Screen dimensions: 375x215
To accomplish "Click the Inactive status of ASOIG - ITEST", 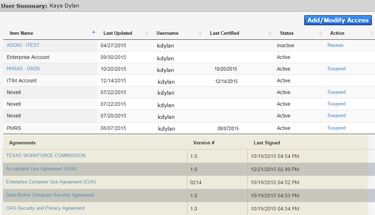I will [285, 45].
